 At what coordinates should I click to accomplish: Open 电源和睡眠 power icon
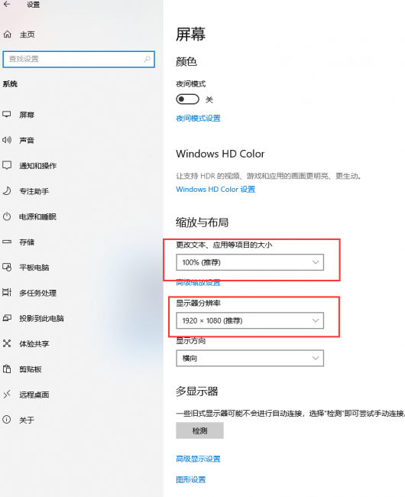coord(7,216)
